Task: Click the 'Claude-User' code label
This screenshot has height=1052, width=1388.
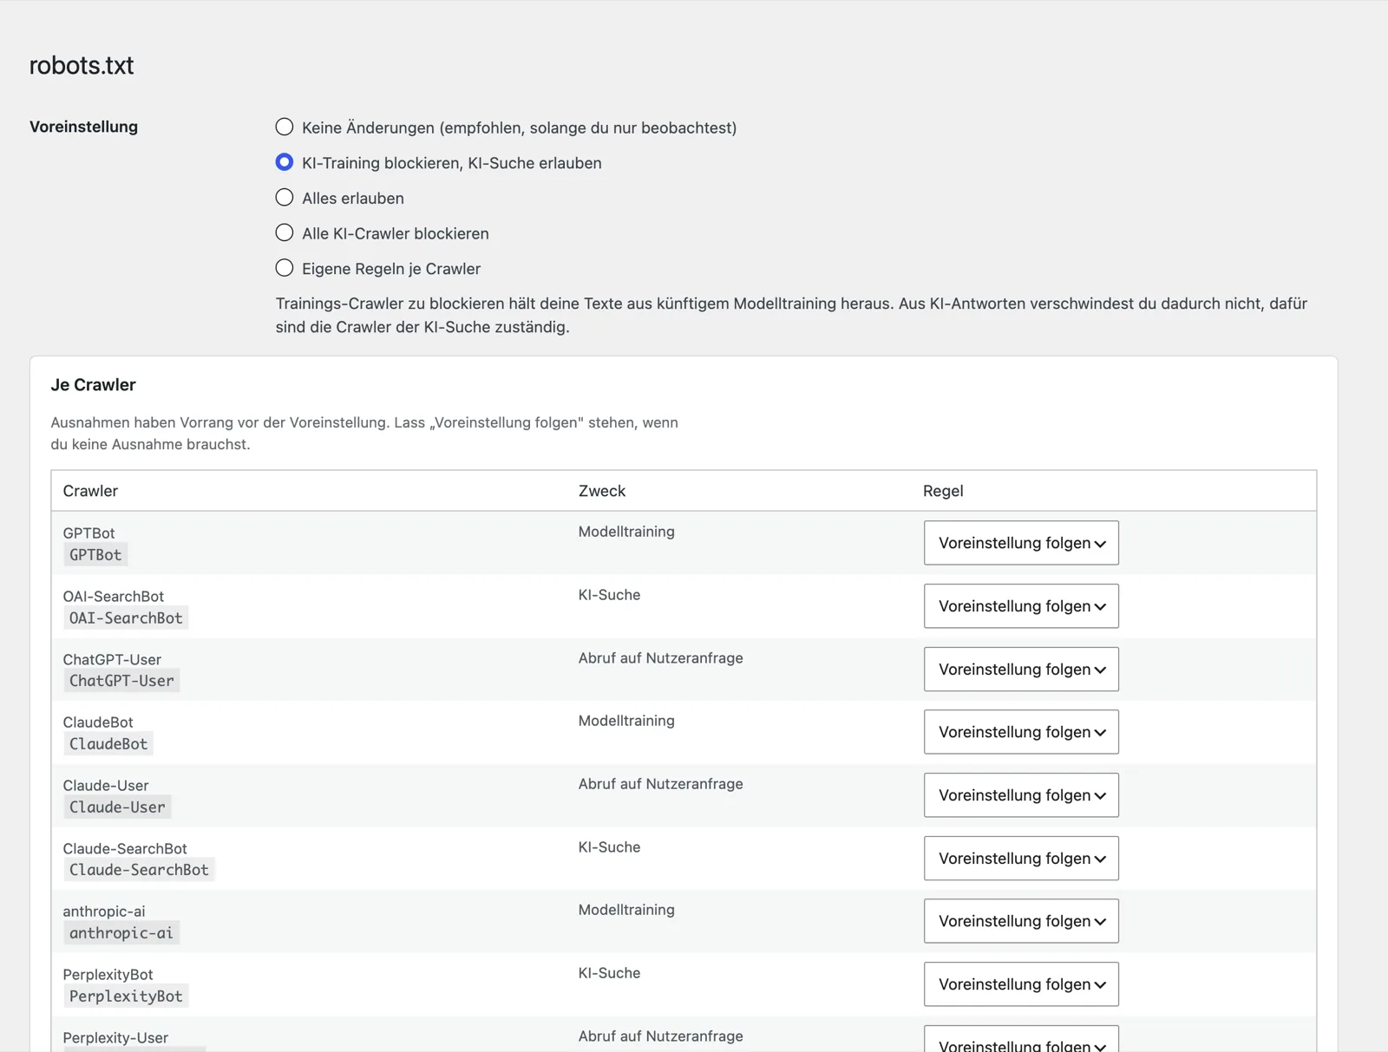Action: (x=117, y=807)
